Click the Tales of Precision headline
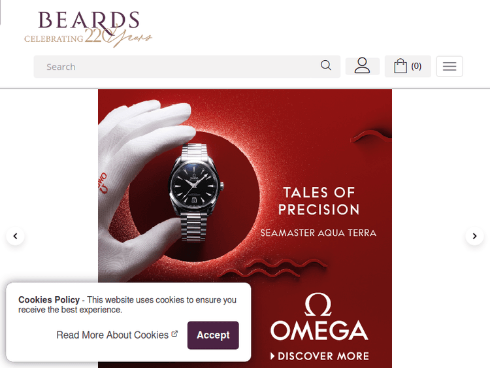The height and width of the screenshot is (368, 490). point(319,201)
